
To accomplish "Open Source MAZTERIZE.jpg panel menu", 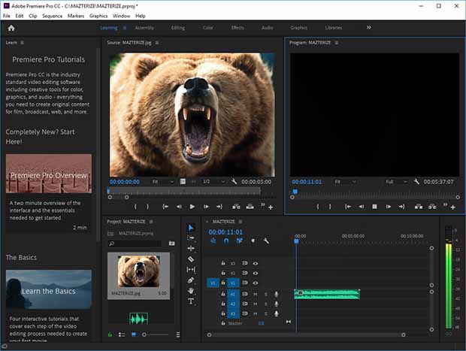I will coord(156,43).
